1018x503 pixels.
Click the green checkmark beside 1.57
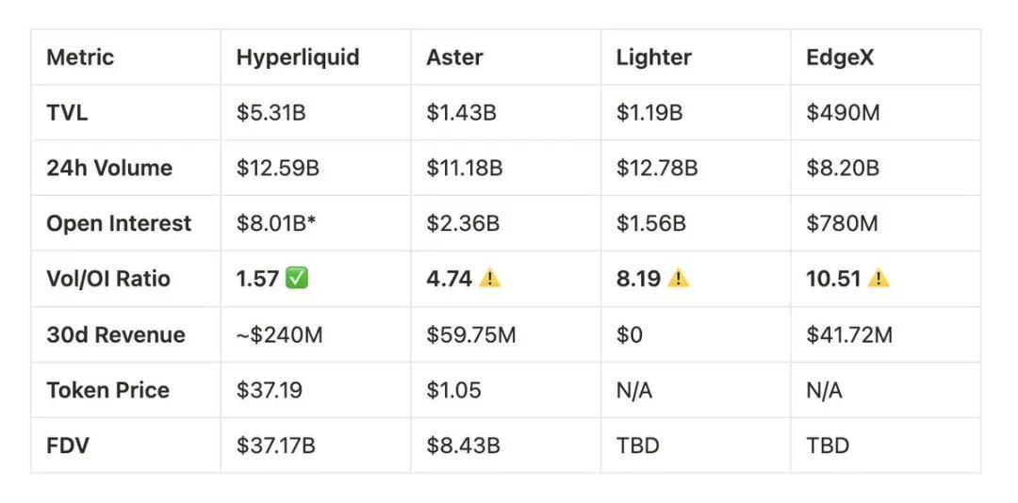pos(296,279)
